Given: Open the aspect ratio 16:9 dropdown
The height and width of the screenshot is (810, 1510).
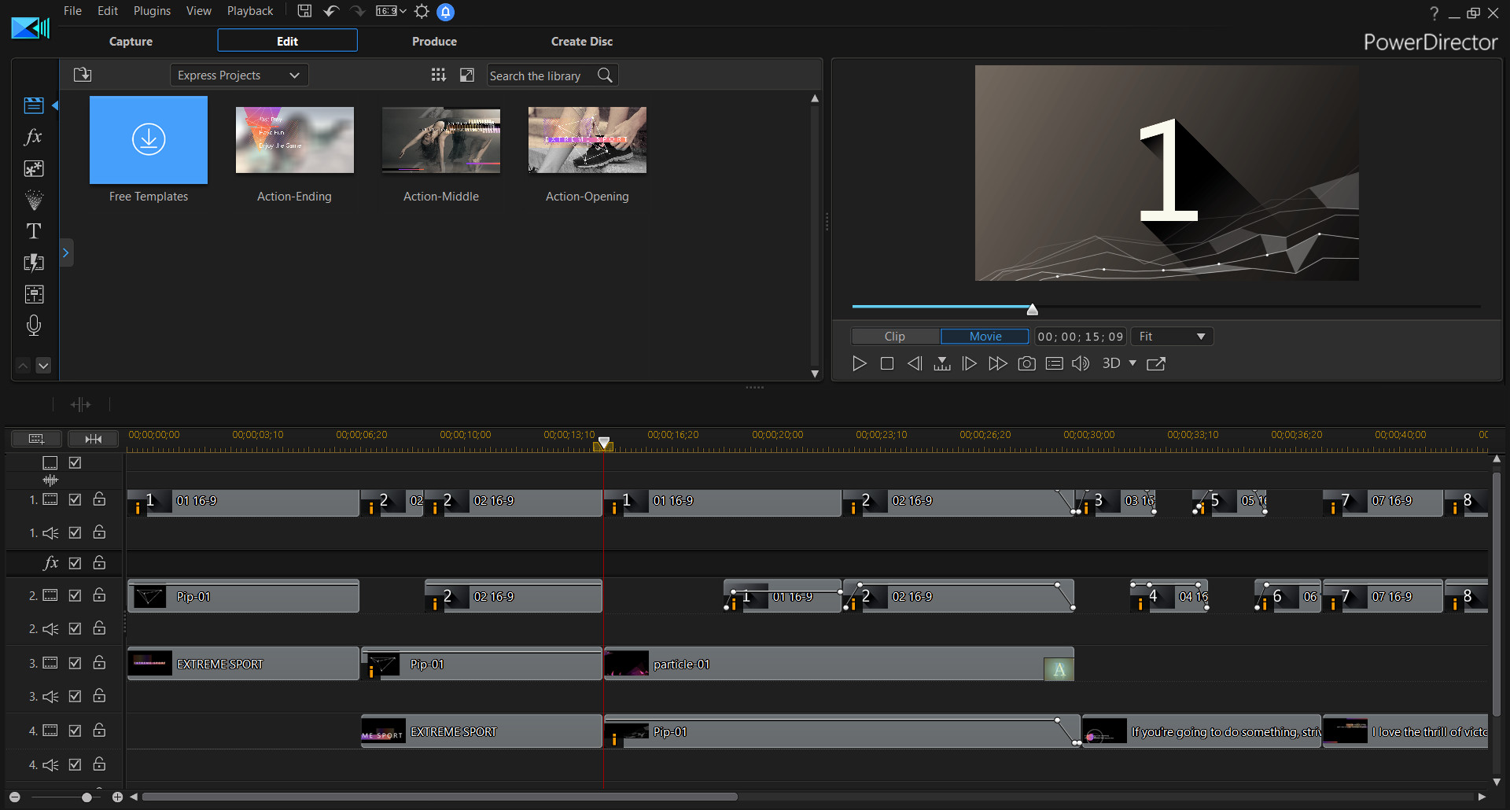Looking at the screenshot, I should [391, 11].
